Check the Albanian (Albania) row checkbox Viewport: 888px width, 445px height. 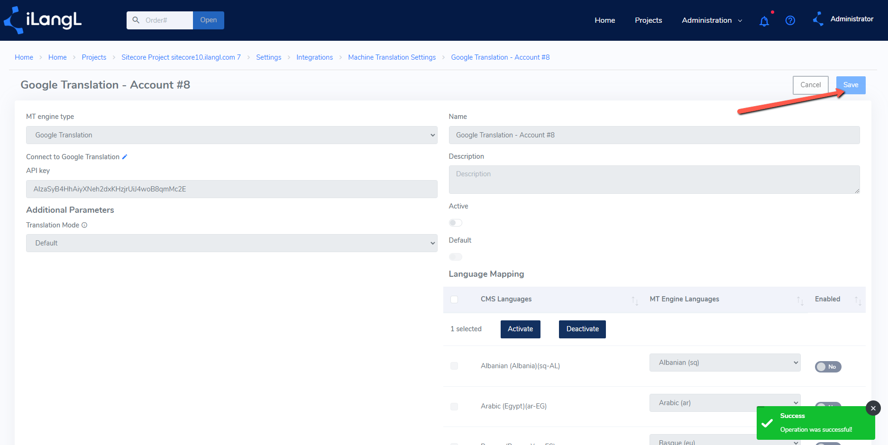point(454,366)
